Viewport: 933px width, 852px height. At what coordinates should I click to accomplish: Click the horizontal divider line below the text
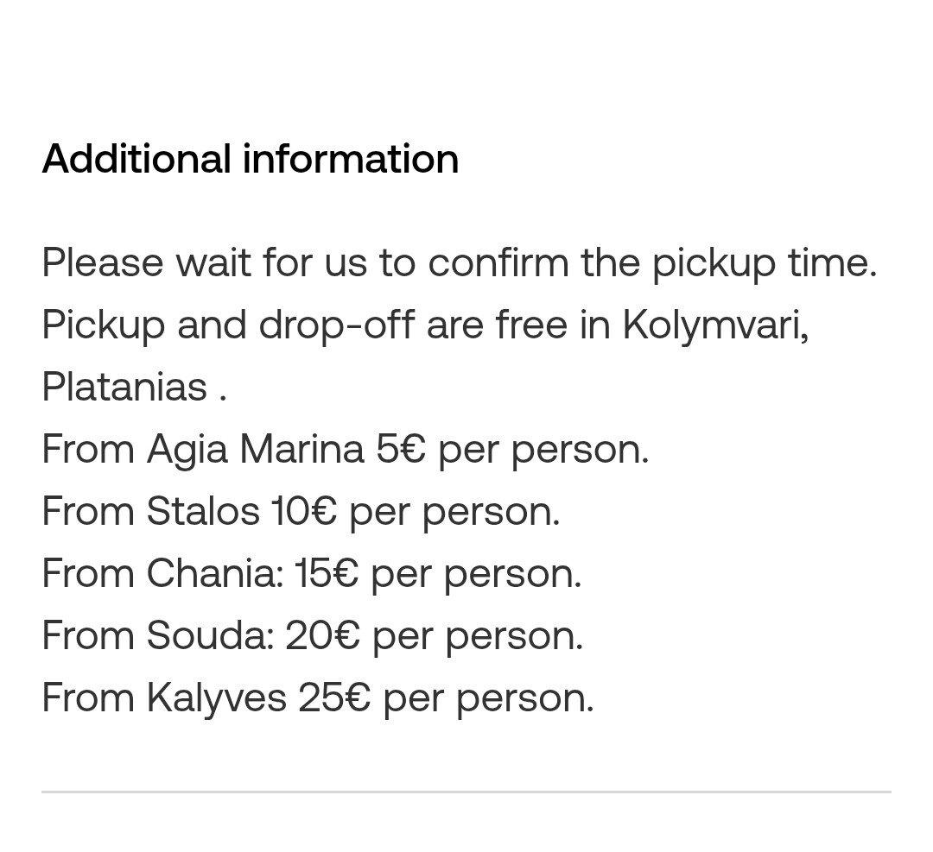(x=466, y=792)
